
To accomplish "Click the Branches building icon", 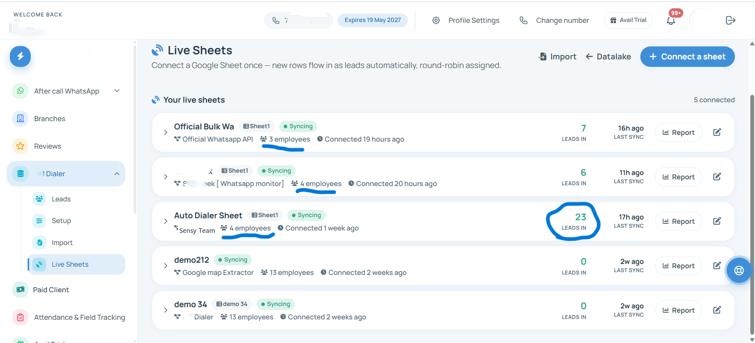I will click(x=20, y=118).
